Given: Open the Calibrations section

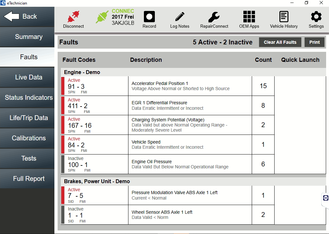Looking at the screenshot, I should tap(27, 138).
